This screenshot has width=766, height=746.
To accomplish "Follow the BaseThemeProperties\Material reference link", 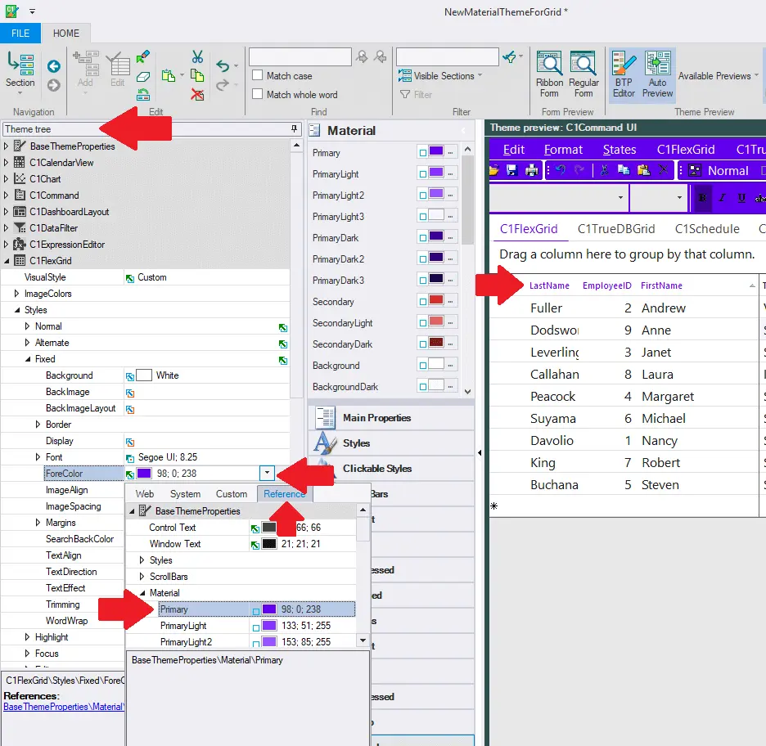I will [64, 707].
